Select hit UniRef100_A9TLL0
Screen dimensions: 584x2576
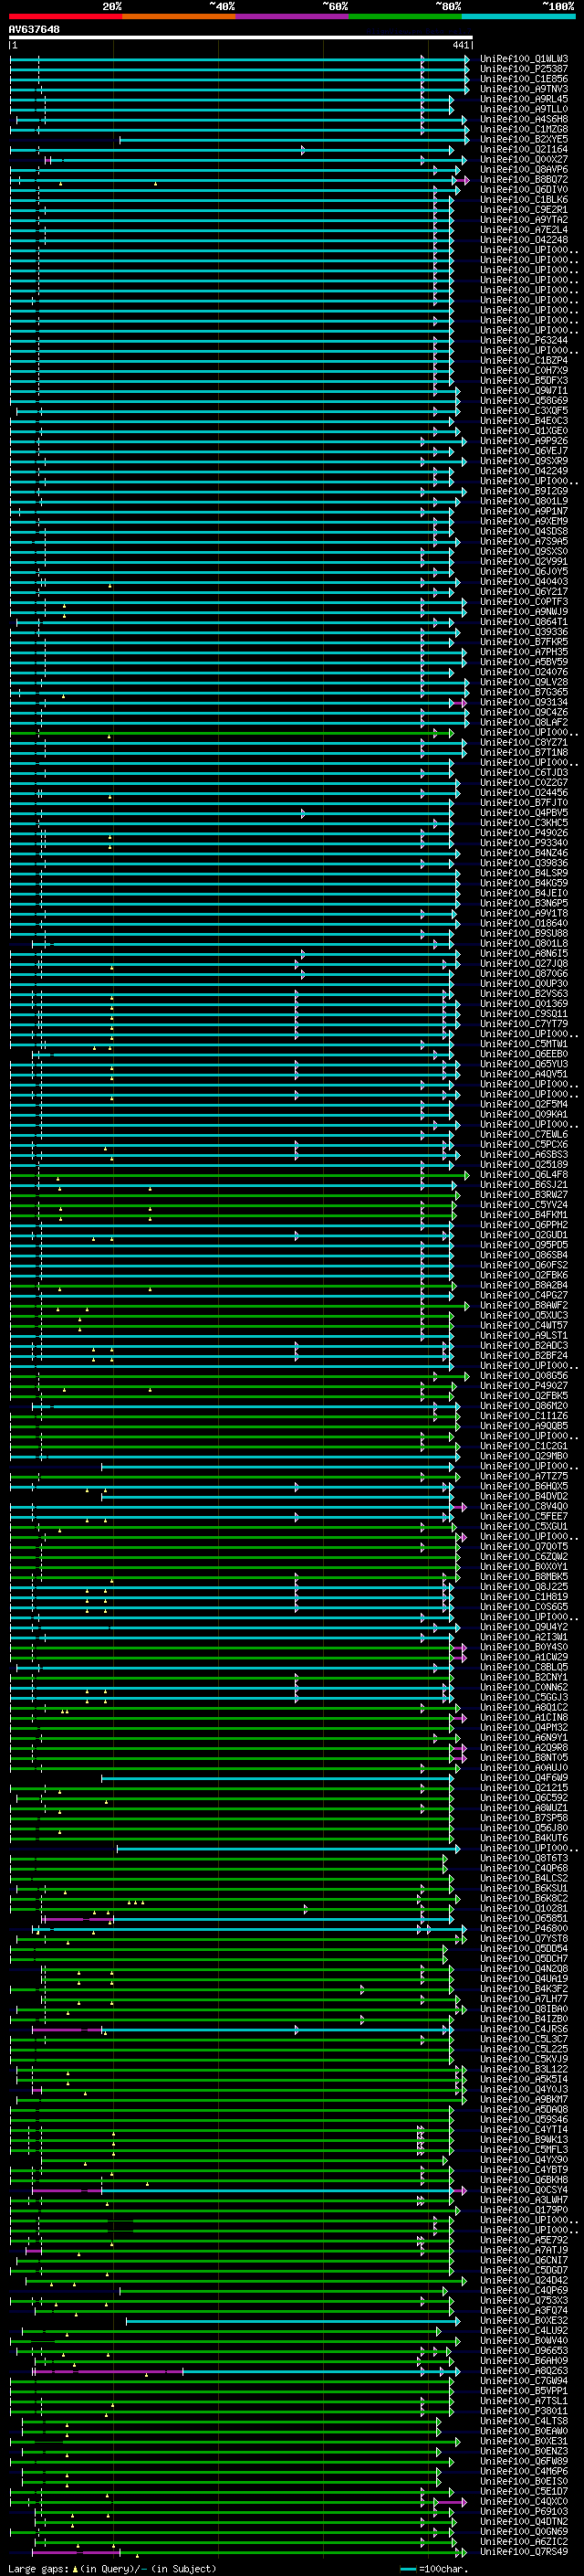click(x=524, y=109)
